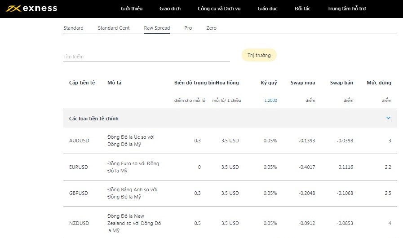The height and width of the screenshot is (238, 403).
Task: Click the Tìm kiếm search field
Action: (146, 57)
